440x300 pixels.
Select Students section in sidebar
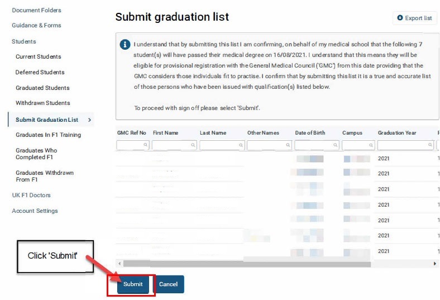[x=24, y=41]
